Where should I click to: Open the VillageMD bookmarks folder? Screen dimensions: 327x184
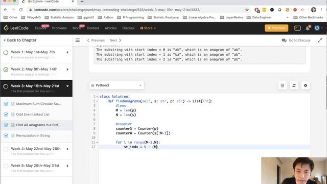click(x=31, y=17)
